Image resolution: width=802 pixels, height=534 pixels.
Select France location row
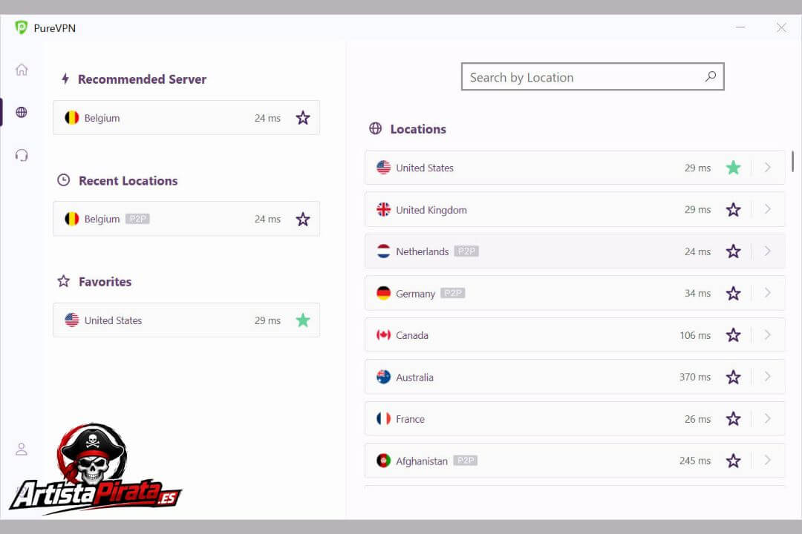575,419
